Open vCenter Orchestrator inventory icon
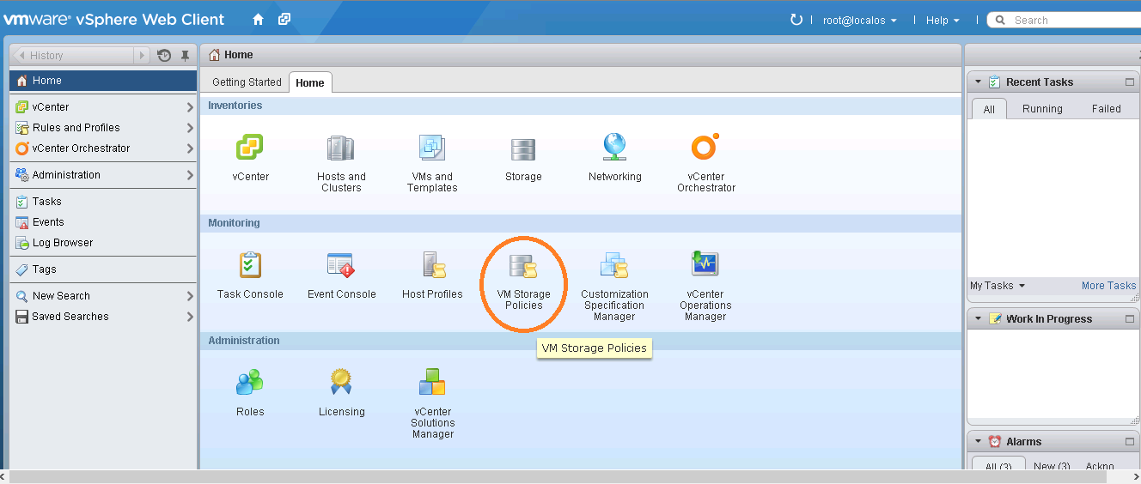 click(x=705, y=148)
